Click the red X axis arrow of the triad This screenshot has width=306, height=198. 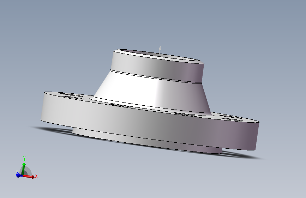[x=29, y=177]
